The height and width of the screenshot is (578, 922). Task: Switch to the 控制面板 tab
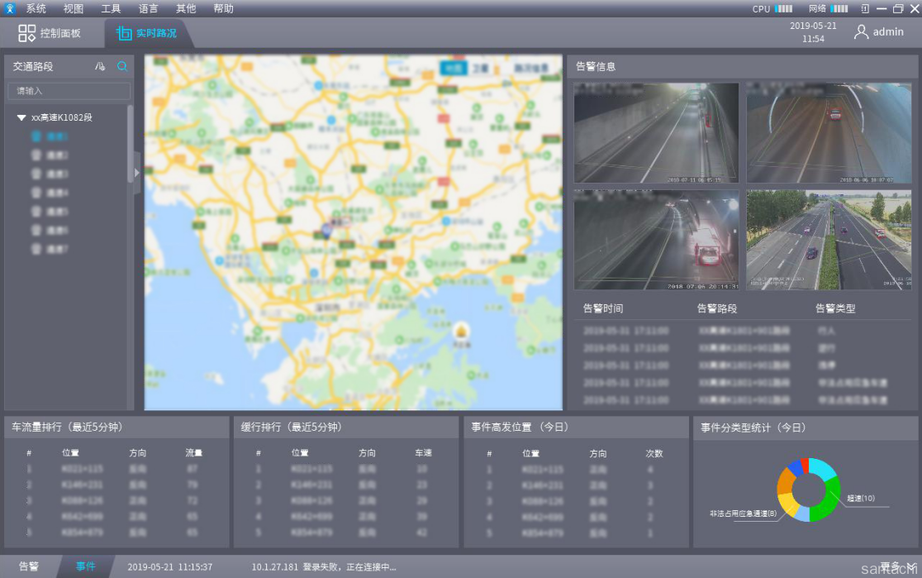pos(50,34)
